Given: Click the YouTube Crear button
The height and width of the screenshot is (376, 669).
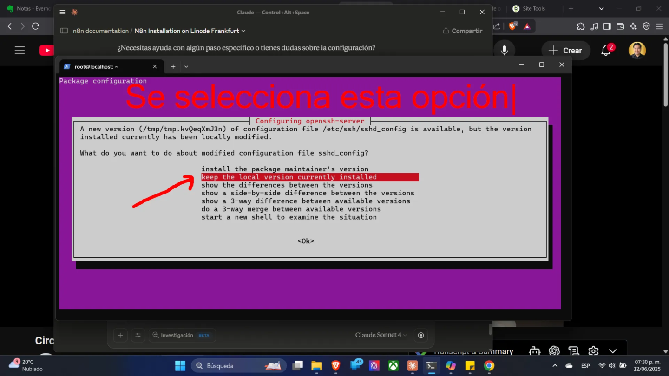Looking at the screenshot, I should [x=565, y=51].
